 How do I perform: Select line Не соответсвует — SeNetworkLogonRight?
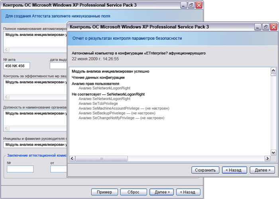click(x=108, y=94)
